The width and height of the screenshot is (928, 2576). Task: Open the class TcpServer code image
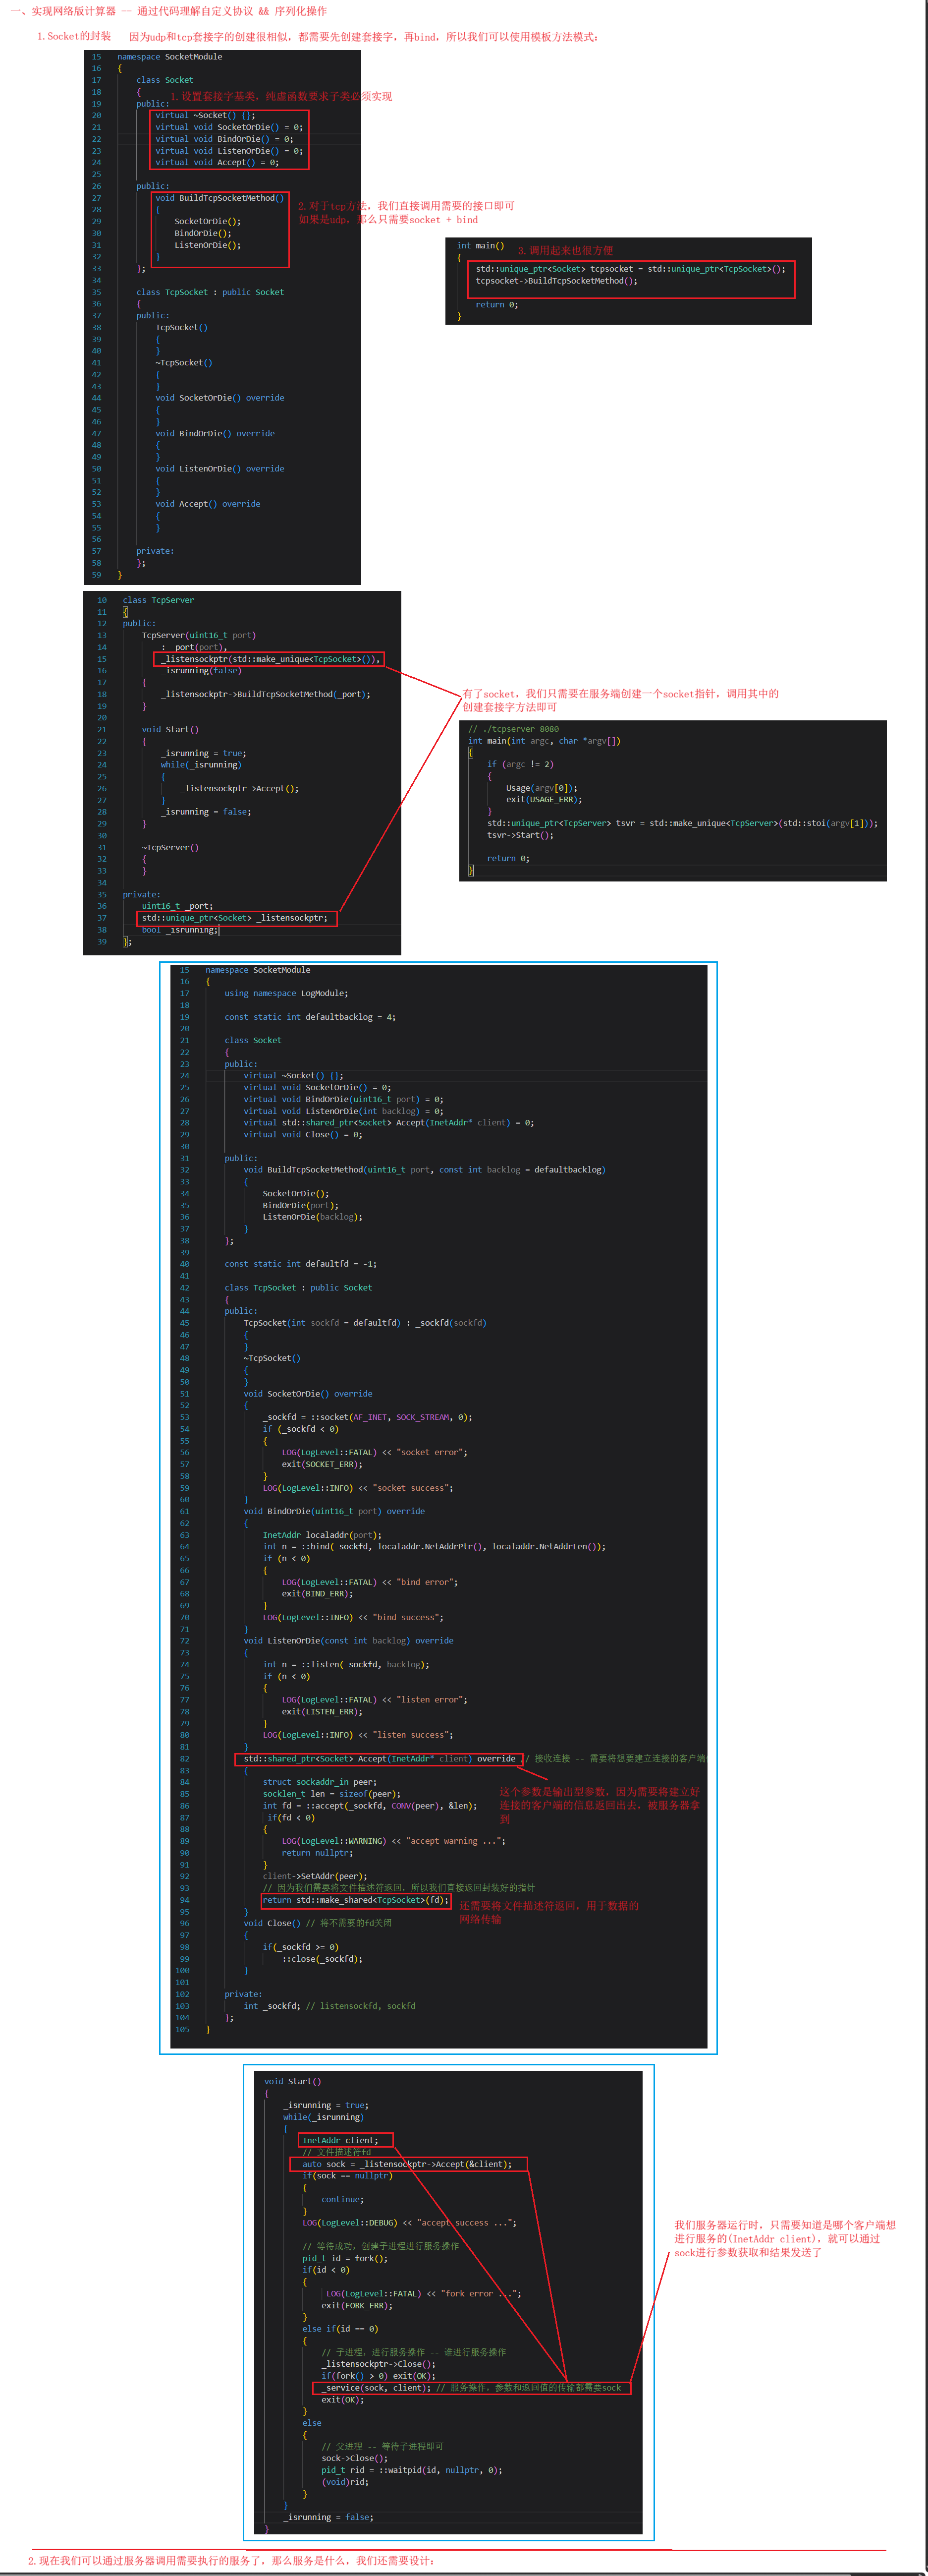pyautogui.click(x=242, y=773)
